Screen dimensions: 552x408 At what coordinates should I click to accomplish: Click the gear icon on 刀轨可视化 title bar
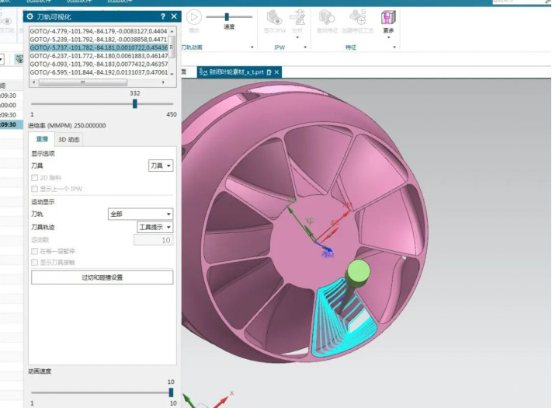point(30,16)
